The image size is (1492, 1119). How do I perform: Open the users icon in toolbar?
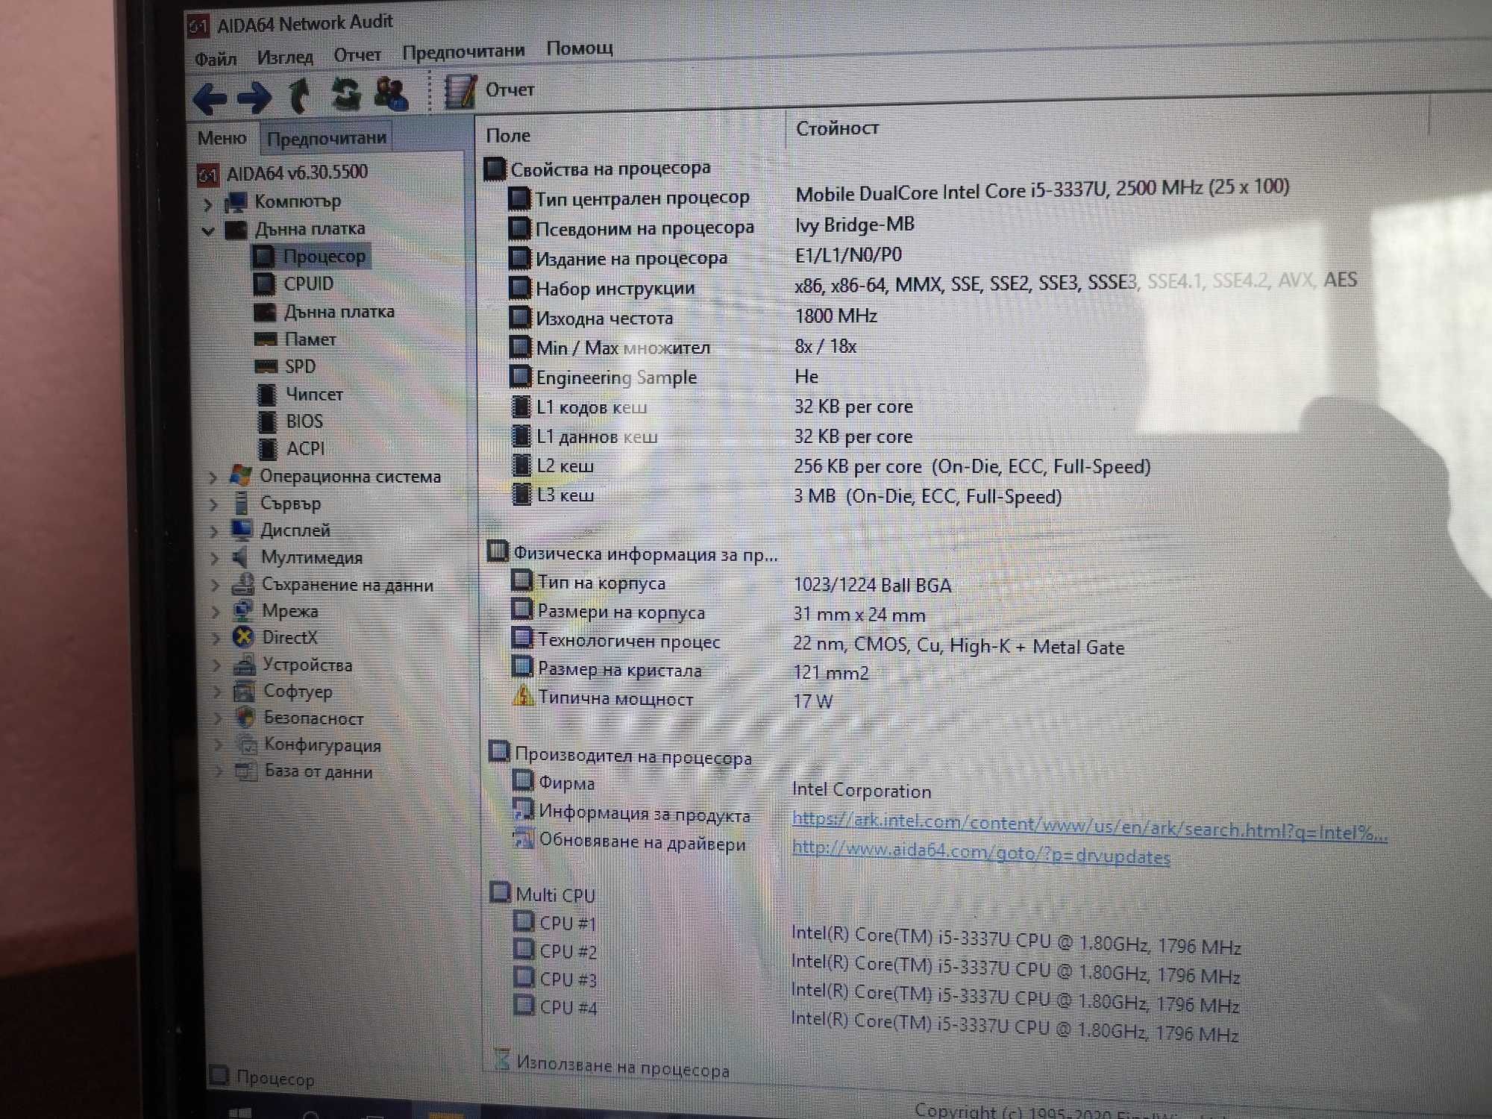[x=391, y=93]
